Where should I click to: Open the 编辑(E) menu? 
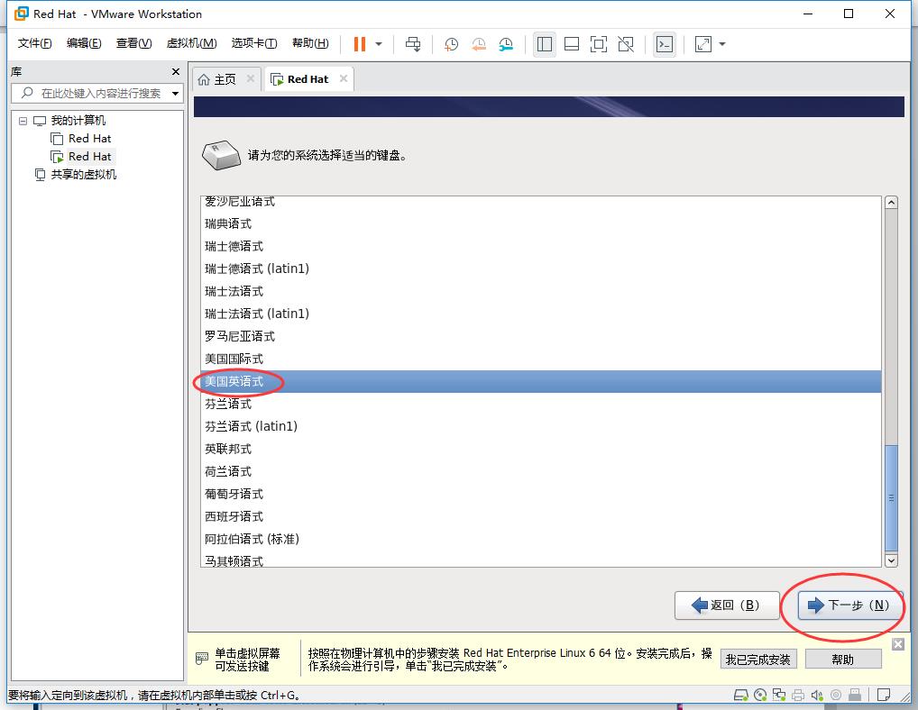point(84,43)
